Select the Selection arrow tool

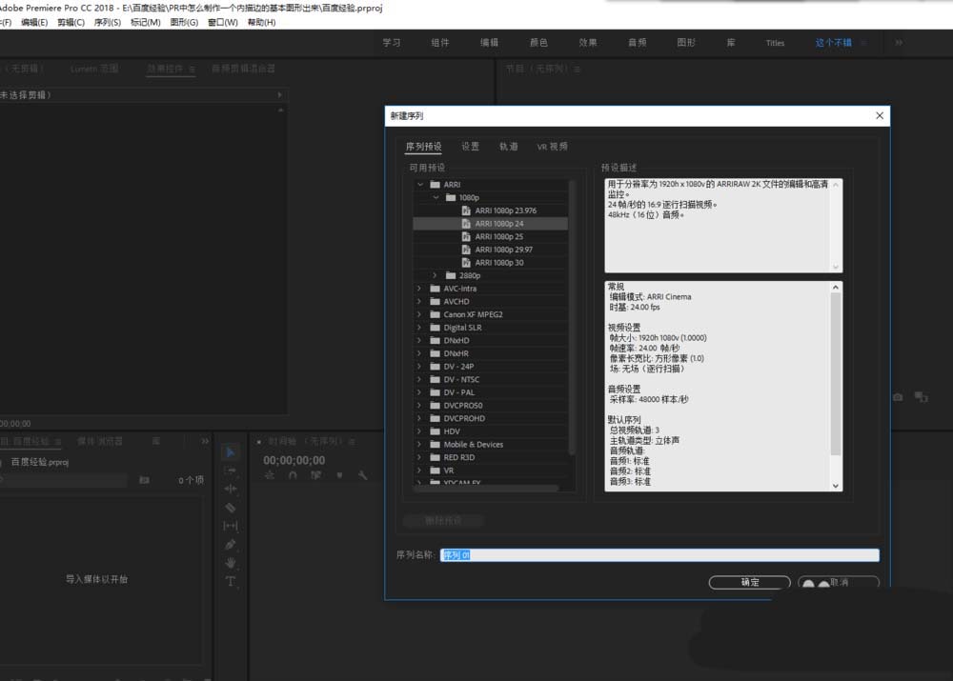click(x=231, y=452)
